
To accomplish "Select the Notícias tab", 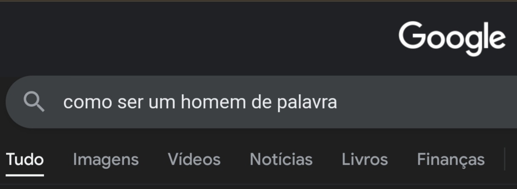I will (x=281, y=160).
